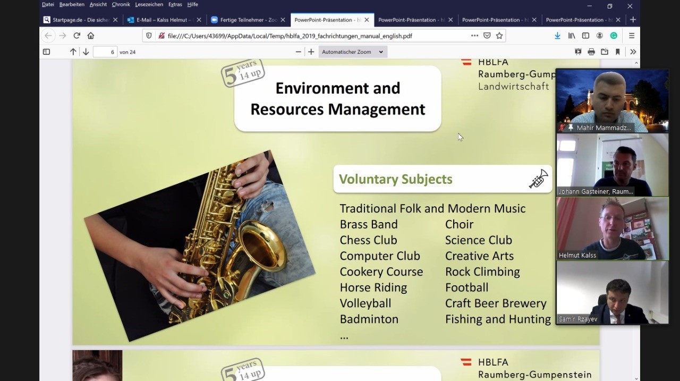Switch PDF to presentation mode

[x=578, y=52]
